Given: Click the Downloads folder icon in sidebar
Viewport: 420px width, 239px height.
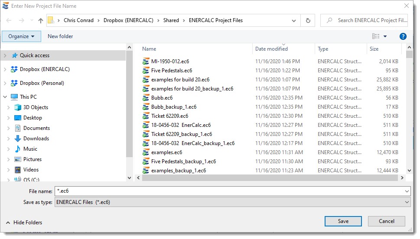Looking at the screenshot, I should point(18,139).
